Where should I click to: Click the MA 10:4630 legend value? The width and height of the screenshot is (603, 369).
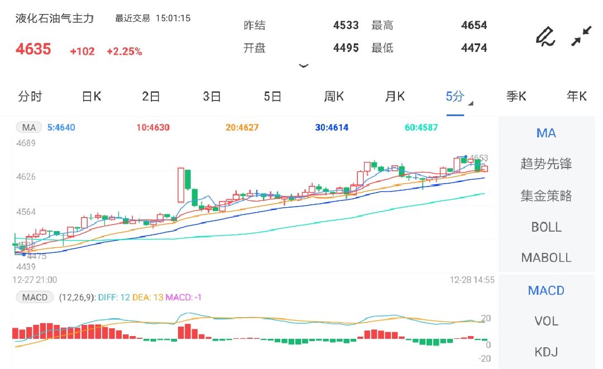[x=153, y=127]
